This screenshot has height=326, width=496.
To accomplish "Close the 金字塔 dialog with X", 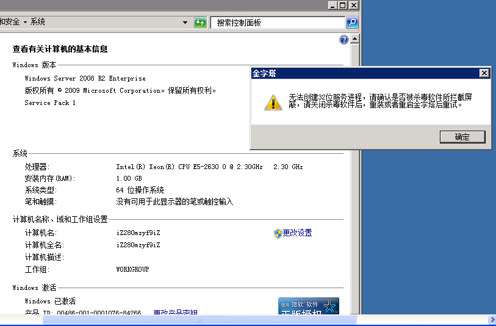I will point(484,73).
